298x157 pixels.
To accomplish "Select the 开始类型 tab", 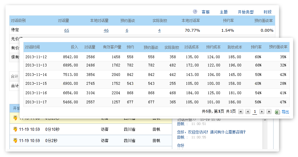I will (x=246, y=12).
